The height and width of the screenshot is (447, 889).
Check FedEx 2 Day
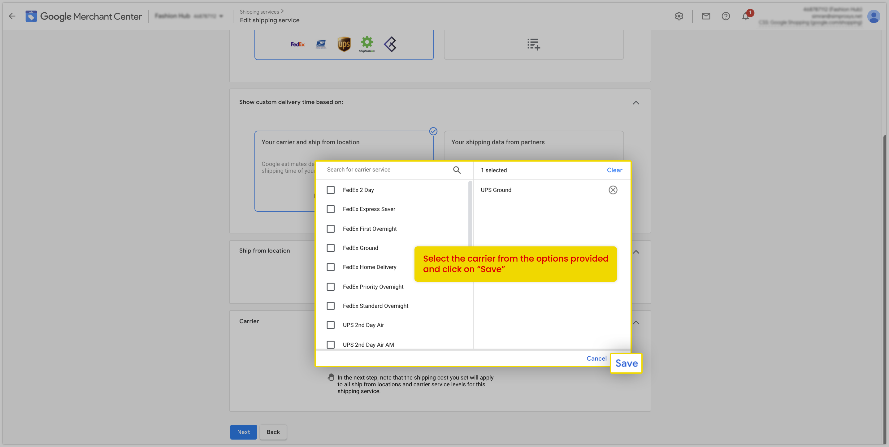[x=331, y=190]
